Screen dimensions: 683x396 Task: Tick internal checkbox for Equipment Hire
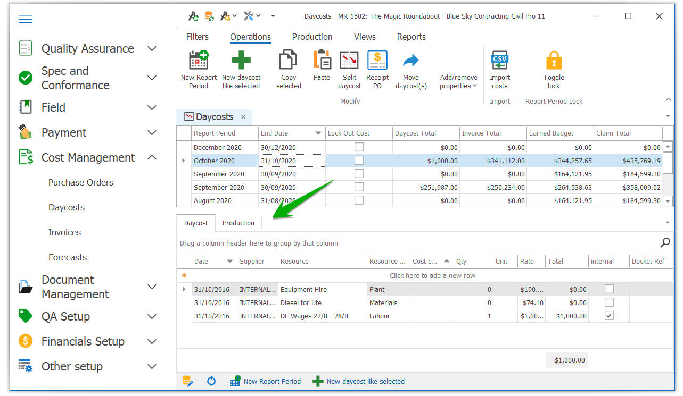(x=609, y=289)
